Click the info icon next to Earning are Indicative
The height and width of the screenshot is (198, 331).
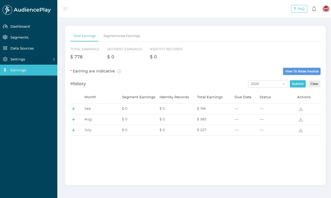(x=119, y=71)
